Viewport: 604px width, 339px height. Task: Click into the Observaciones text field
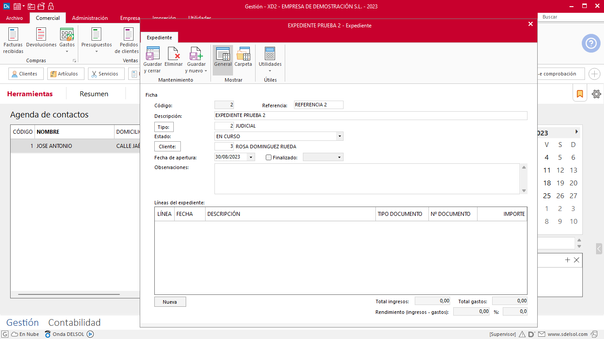point(367,179)
